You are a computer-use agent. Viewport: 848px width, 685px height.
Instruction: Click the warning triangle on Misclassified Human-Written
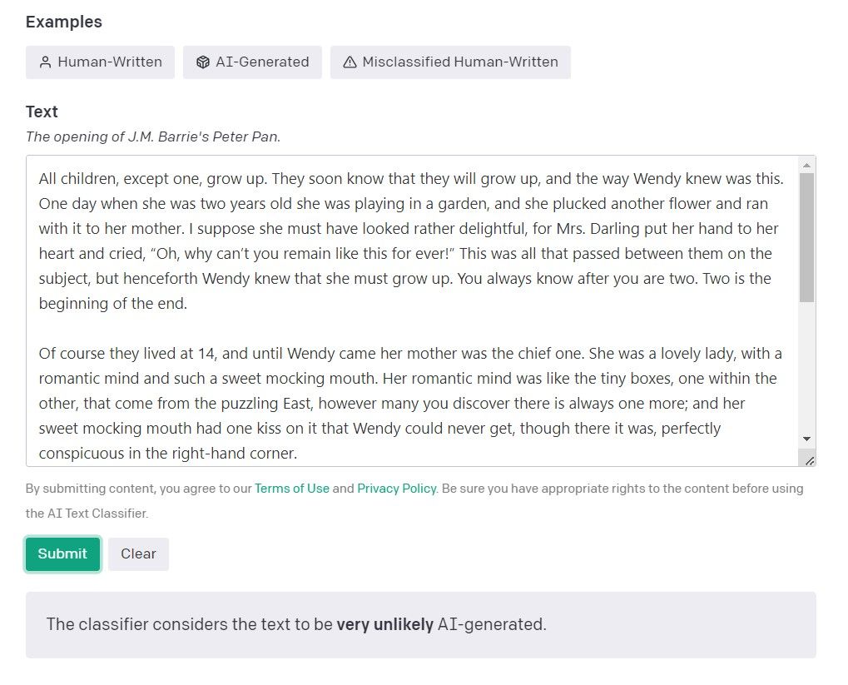(x=349, y=62)
